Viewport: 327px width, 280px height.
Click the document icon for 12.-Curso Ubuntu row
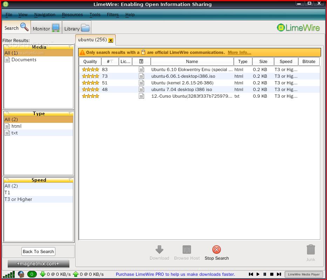click(141, 96)
